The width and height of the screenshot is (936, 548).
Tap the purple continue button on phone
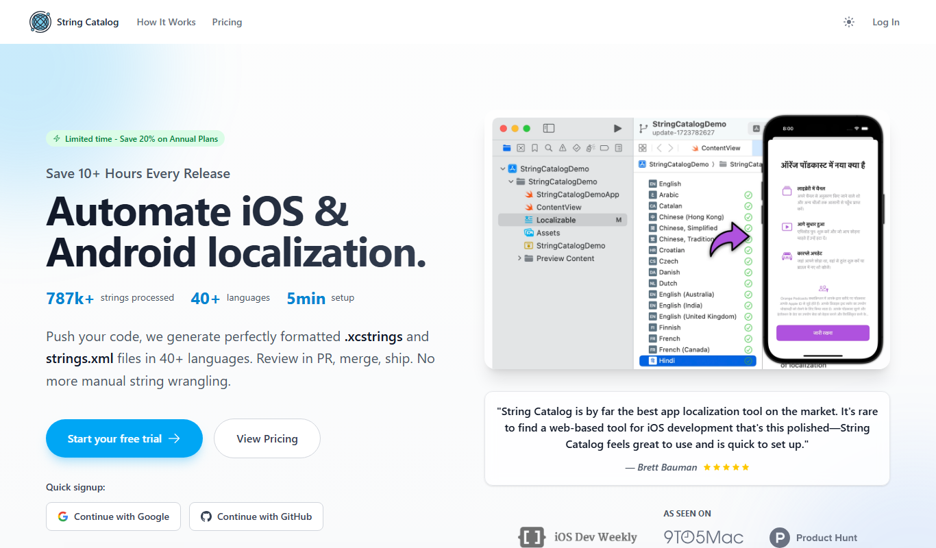click(x=822, y=333)
